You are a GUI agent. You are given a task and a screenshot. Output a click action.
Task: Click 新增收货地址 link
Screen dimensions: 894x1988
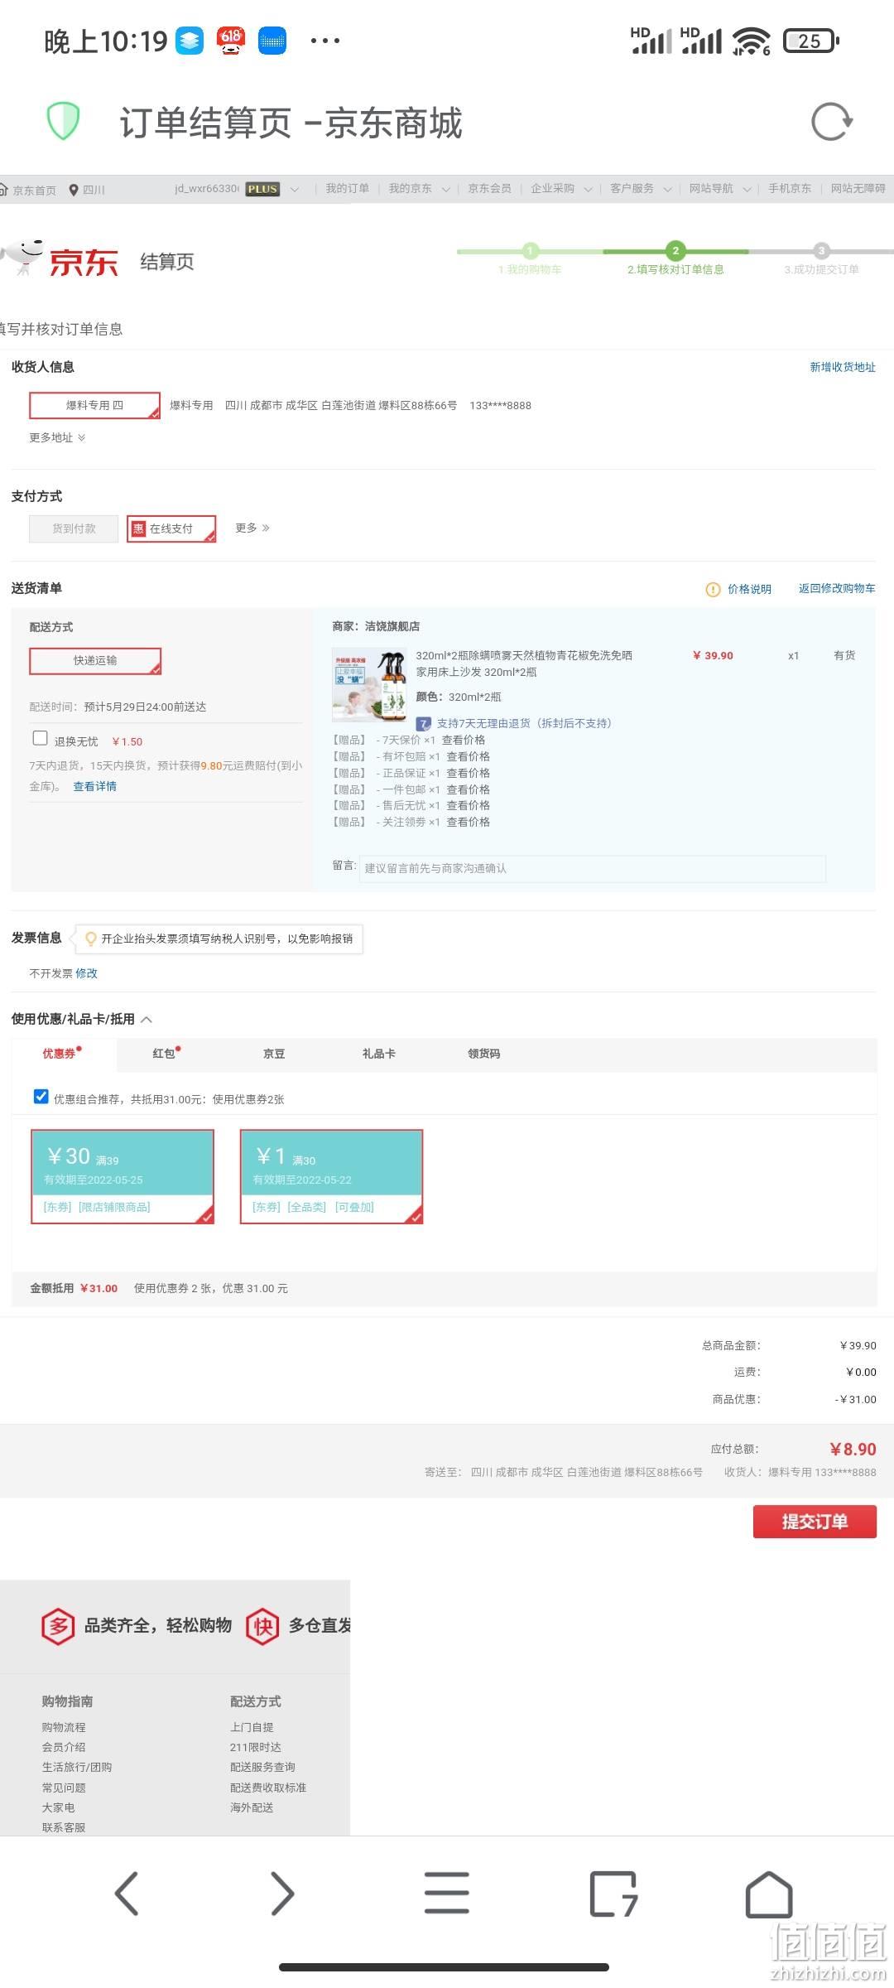[843, 367]
